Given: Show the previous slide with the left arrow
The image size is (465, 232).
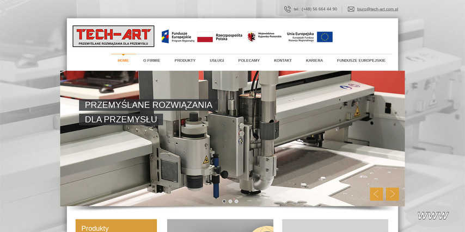Looking at the screenshot, I should (x=376, y=194).
